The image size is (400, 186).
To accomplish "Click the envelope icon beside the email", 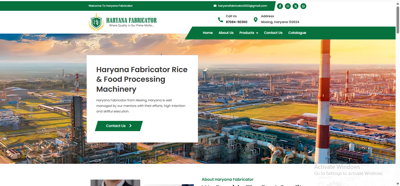I will (215, 6).
